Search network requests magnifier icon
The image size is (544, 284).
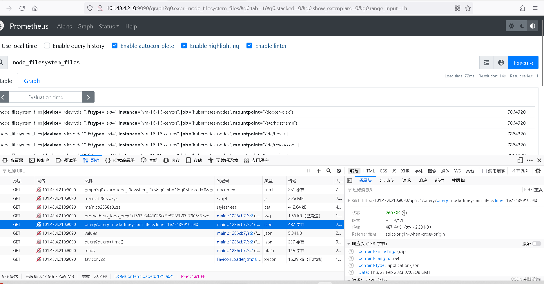[329, 171]
